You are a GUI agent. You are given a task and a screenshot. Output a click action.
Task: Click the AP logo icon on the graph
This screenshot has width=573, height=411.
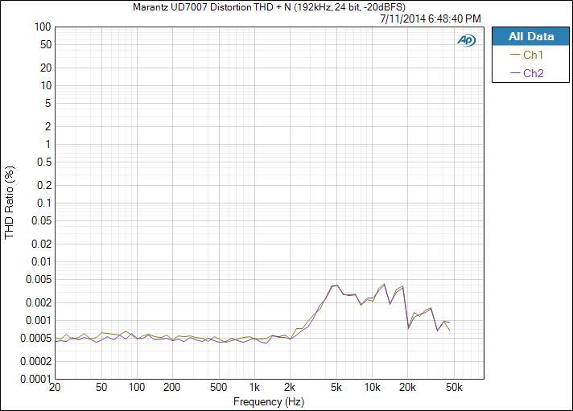tap(466, 39)
